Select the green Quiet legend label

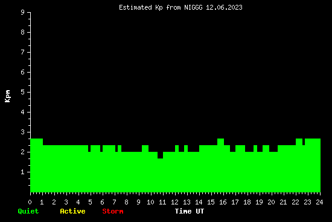click(28, 211)
